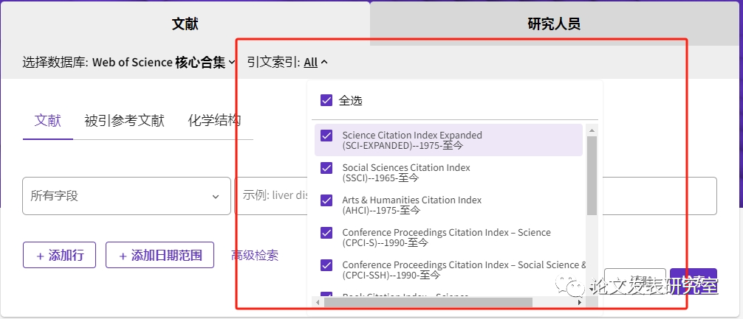Open the 所有字段 field dropdown
Screen dimensions: 743x319
click(126, 196)
